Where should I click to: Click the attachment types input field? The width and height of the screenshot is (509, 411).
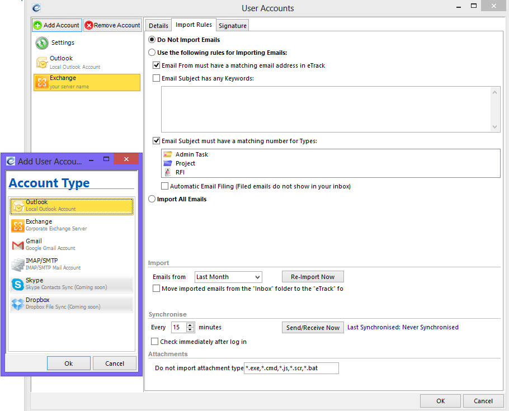pos(291,368)
